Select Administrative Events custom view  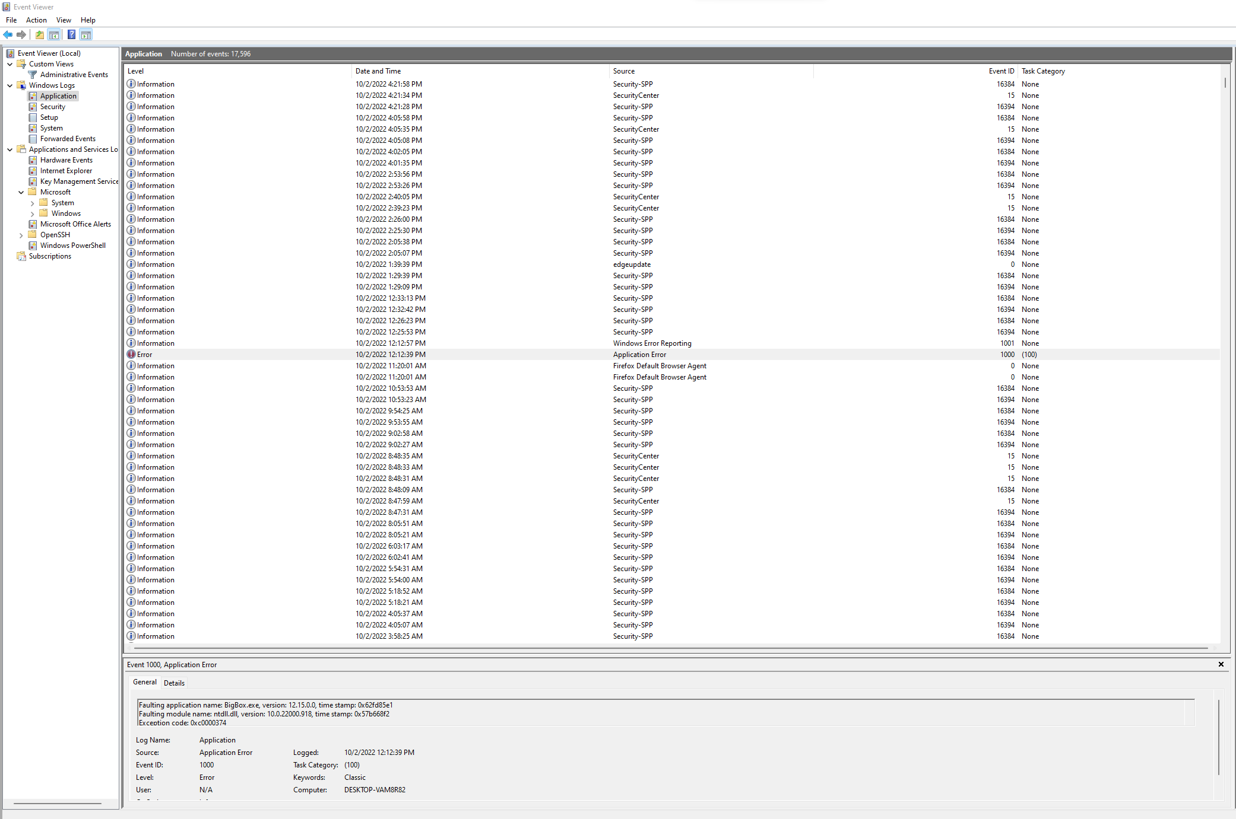pos(74,75)
